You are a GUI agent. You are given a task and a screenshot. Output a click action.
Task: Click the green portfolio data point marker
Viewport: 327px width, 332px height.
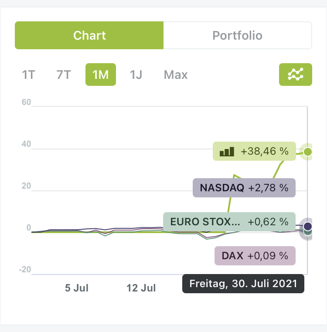[308, 152]
